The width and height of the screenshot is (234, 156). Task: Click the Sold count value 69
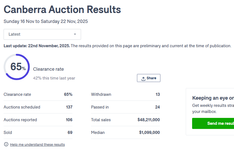click(x=70, y=133)
